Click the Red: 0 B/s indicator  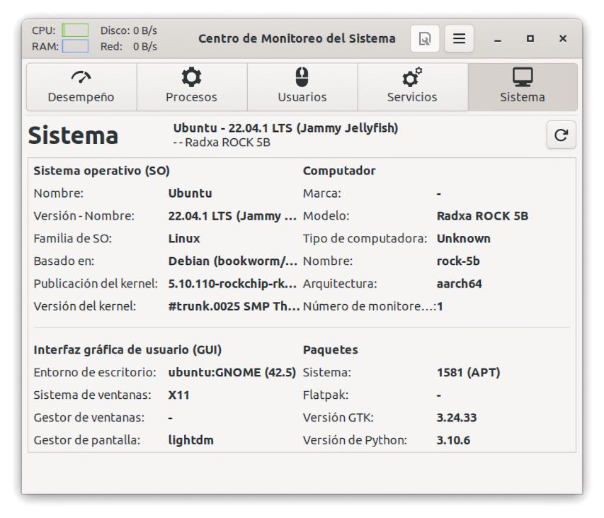tap(129, 47)
